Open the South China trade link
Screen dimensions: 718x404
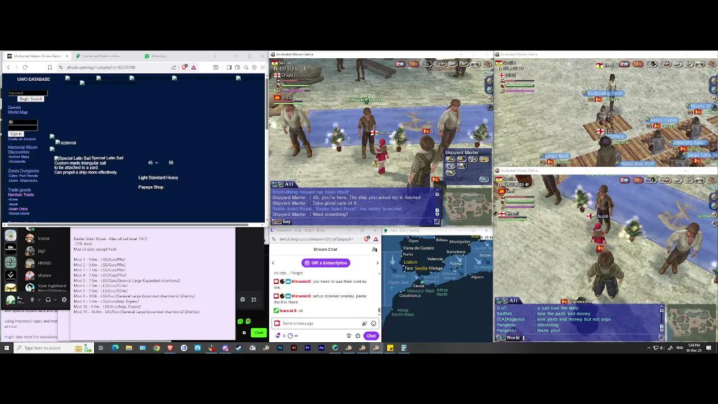(18, 209)
